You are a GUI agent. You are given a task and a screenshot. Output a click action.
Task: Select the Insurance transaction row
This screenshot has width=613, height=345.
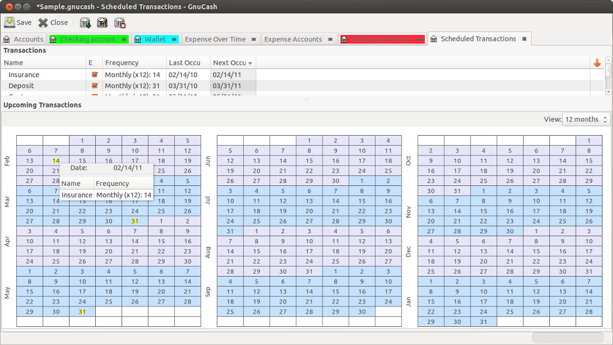click(303, 75)
